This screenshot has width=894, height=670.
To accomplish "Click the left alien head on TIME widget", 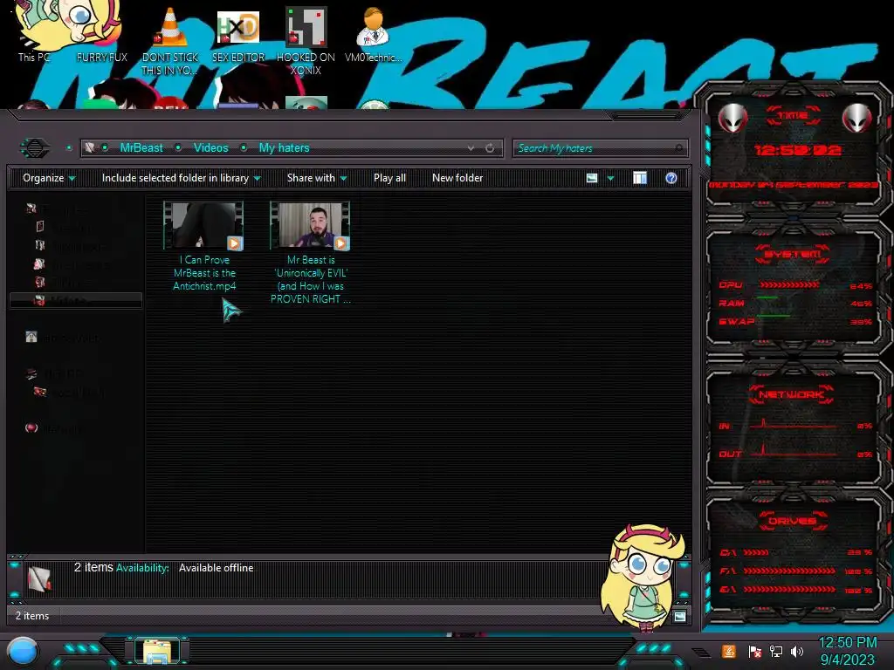I will coord(732,119).
